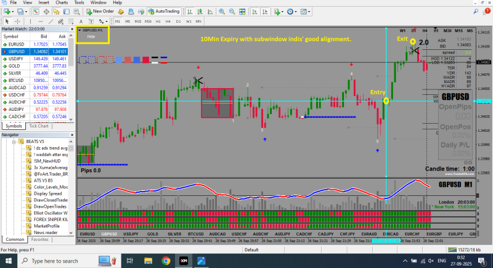Image resolution: width=493 pixels, height=268 pixels.
Task: Tile chart windows with the grid icon
Action: pyautogui.click(x=242, y=12)
